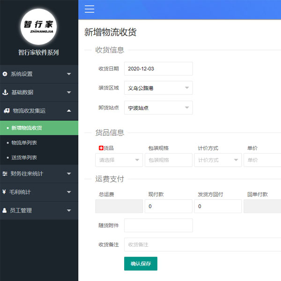Open the 货品 请选择 dropdown
This screenshot has width=281, height=281.
(119, 160)
